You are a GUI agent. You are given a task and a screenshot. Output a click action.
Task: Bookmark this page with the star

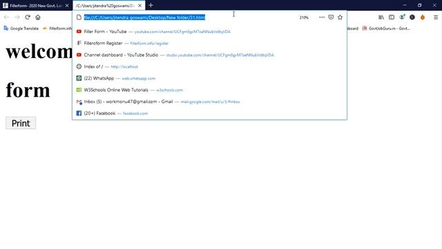click(x=340, y=17)
